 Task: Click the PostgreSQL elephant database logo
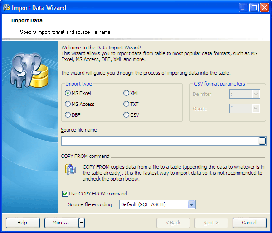29,70
